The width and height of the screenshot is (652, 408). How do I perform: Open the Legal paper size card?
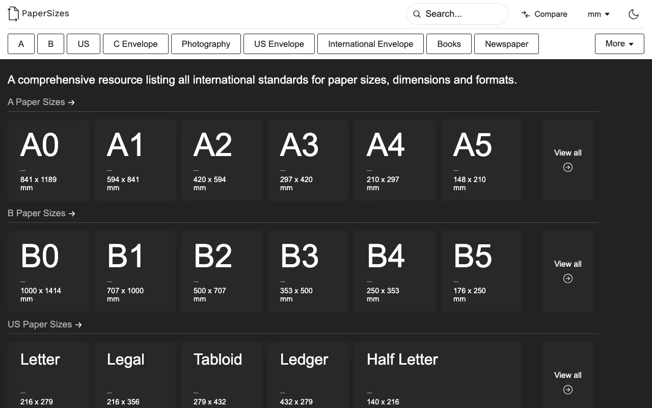click(x=135, y=375)
